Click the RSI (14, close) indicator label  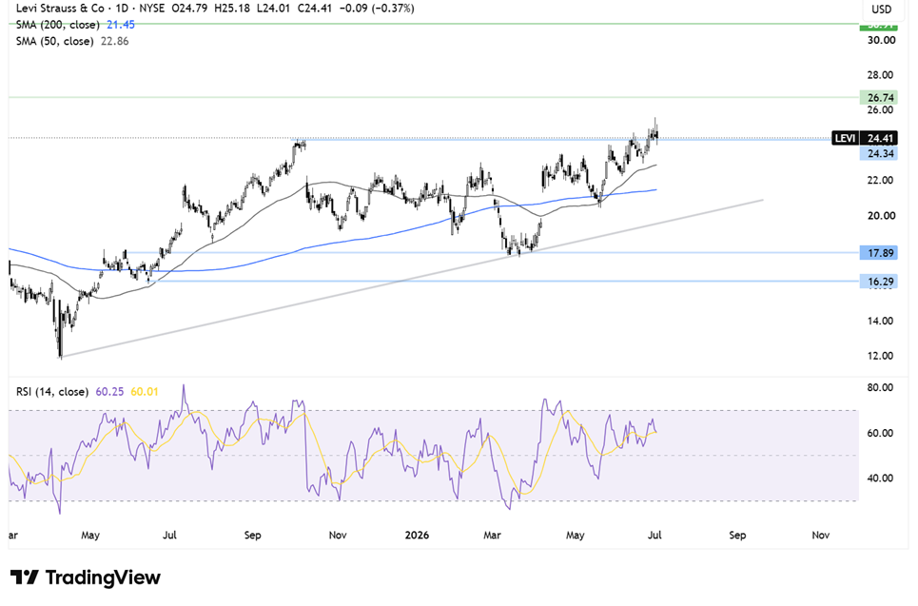52,392
